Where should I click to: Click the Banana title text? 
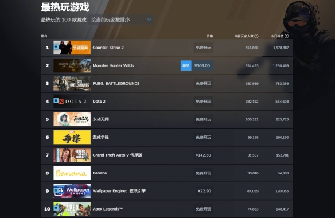tap(100, 173)
